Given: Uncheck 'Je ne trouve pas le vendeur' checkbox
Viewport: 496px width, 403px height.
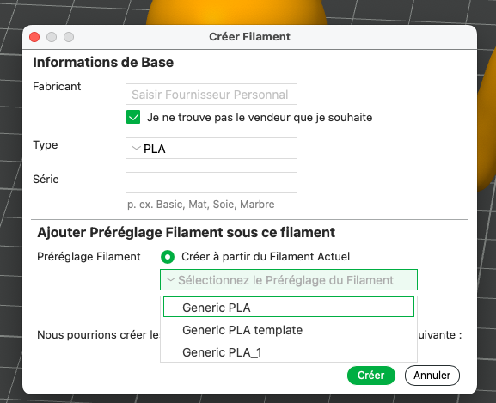Looking at the screenshot, I should [x=133, y=117].
